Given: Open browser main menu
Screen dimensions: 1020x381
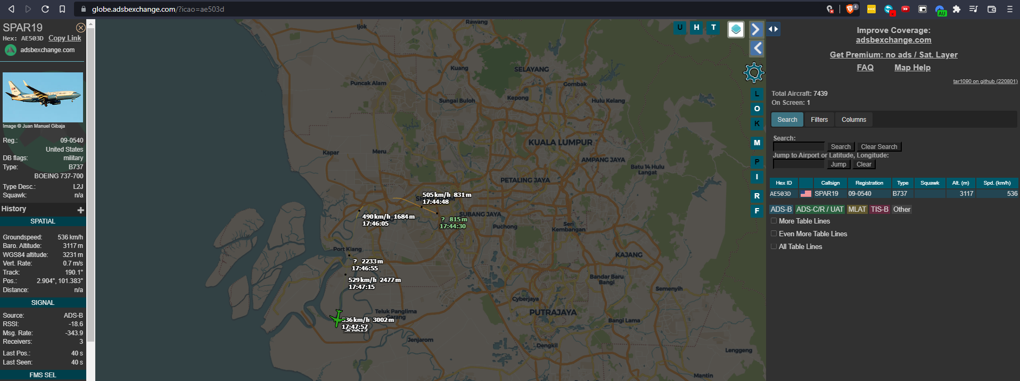Looking at the screenshot, I should pyautogui.click(x=1009, y=9).
